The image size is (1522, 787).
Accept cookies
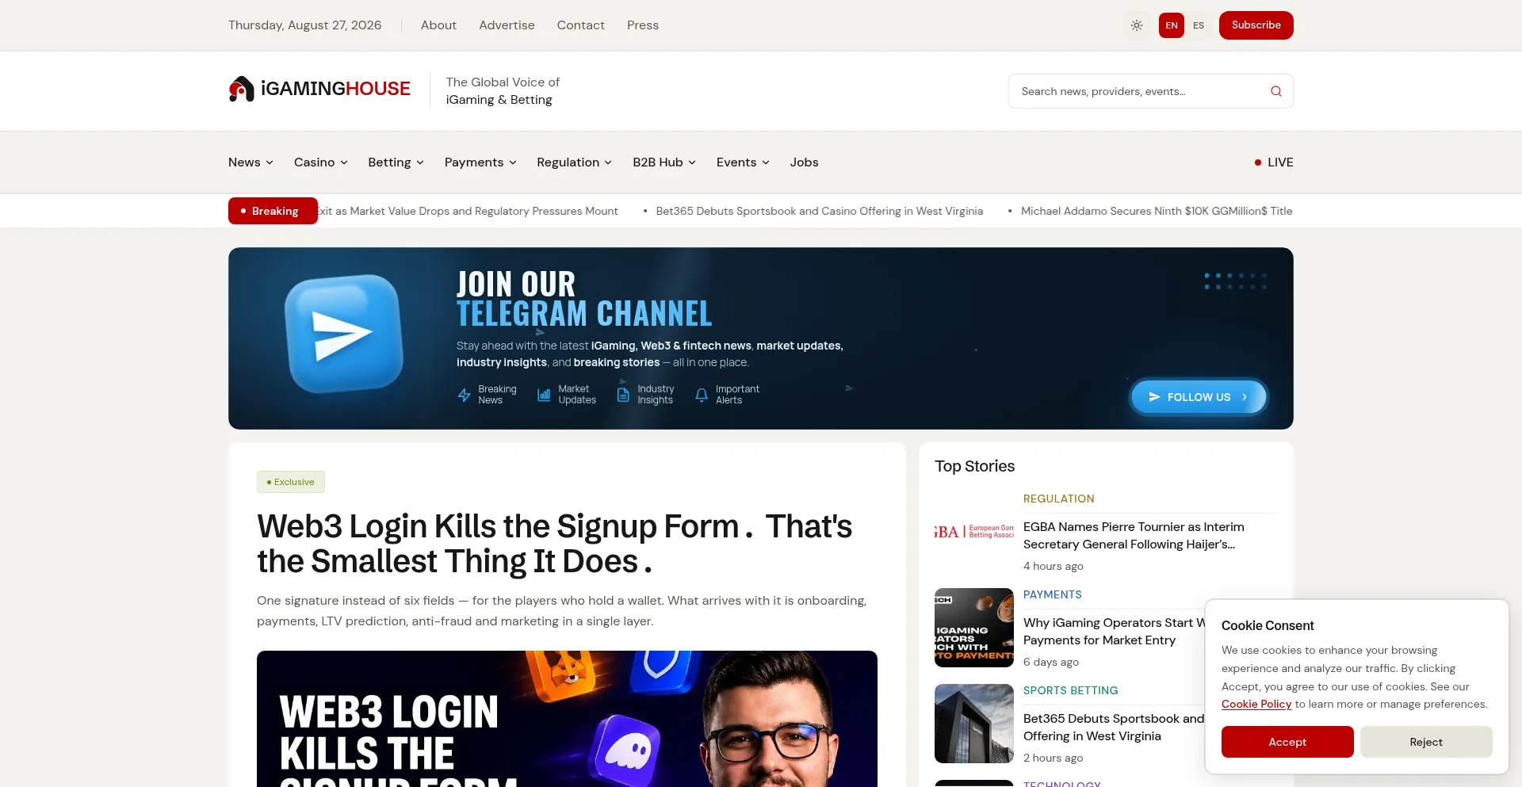(1287, 742)
